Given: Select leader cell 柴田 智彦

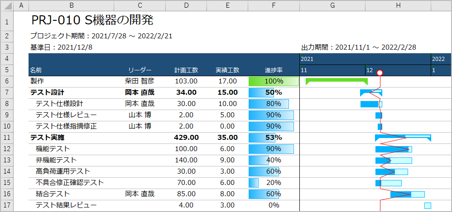Looking at the screenshot, I should pyautogui.click(x=139, y=81).
